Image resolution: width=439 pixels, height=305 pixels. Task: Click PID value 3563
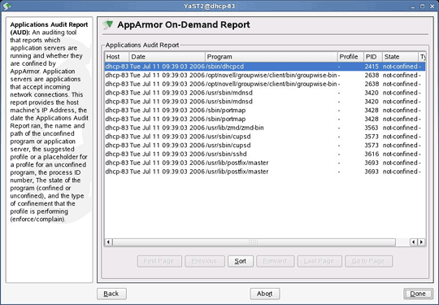coord(372,128)
